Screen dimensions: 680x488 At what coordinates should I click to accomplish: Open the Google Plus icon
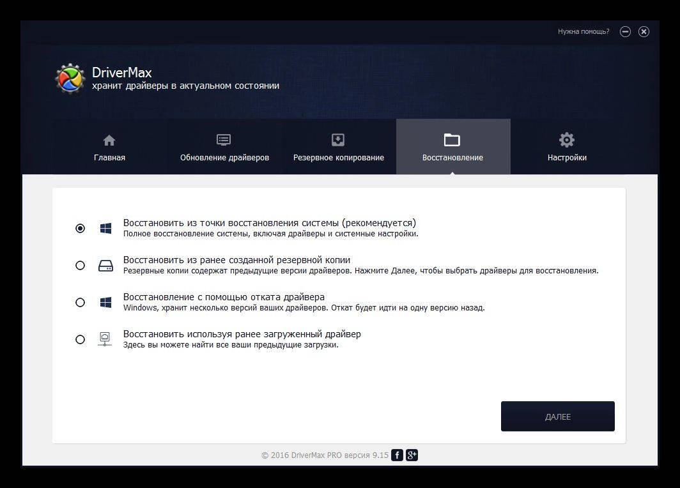click(412, 455)
